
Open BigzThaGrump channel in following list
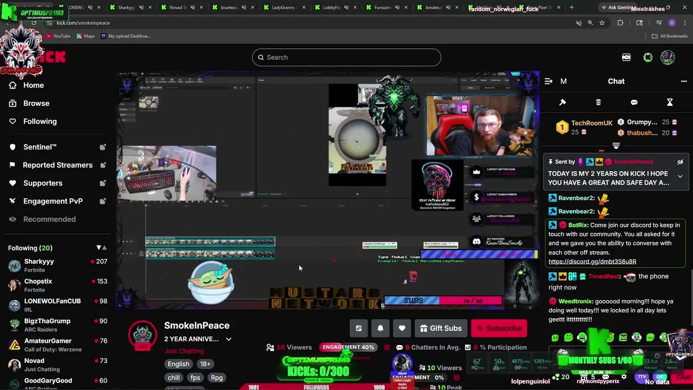point(57,325)
